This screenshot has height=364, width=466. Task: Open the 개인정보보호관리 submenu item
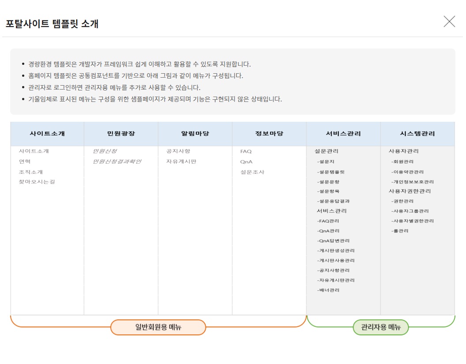[412, 182]
